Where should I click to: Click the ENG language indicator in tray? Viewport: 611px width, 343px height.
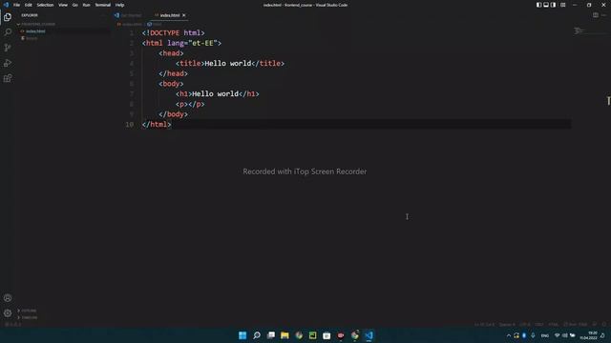(545, 335)
